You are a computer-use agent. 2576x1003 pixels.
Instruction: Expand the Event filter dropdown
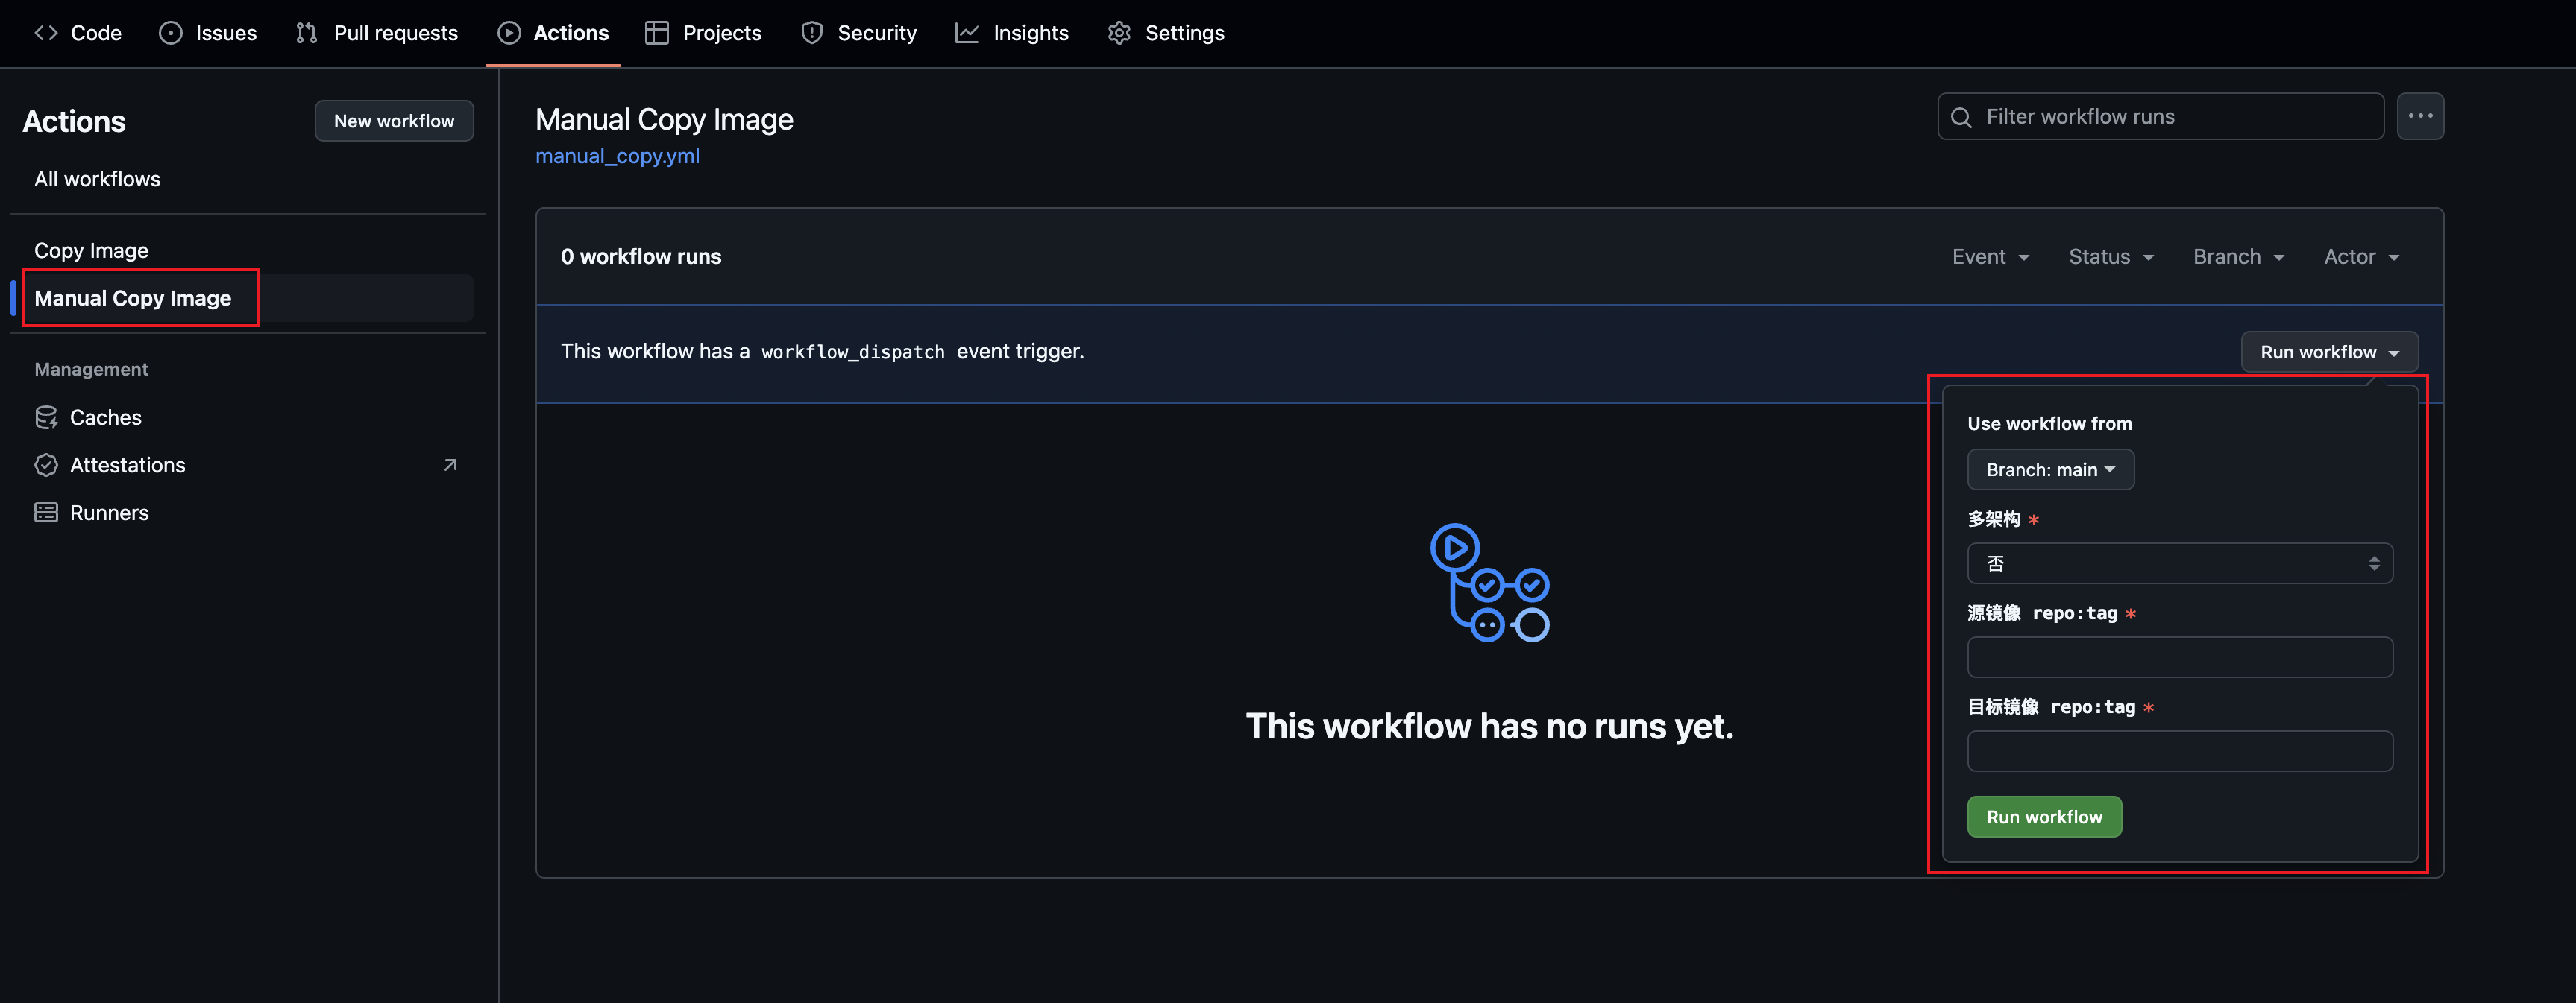(1990, 257)
